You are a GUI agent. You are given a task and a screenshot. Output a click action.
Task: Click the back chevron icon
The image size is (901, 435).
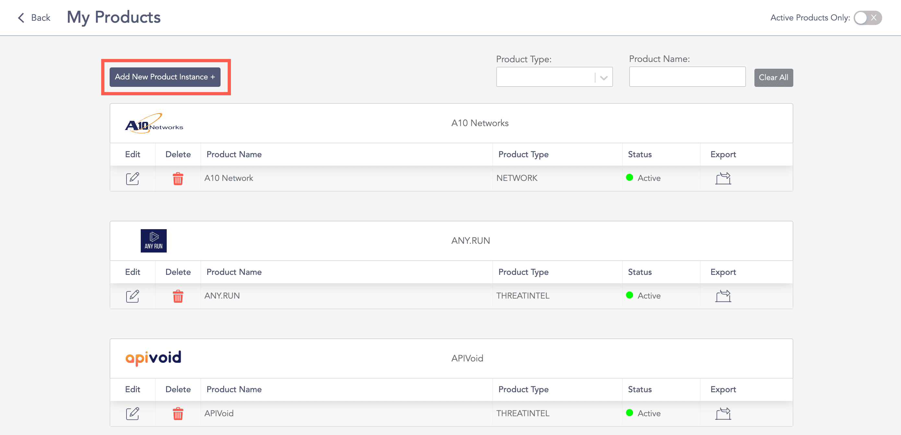click(21, 18)
